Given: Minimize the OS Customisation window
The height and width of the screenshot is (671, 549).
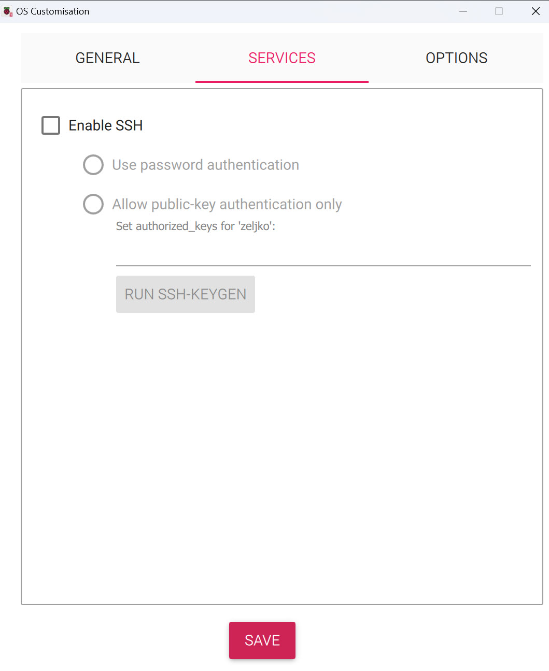Looking at the screenshot, I should pos(463,11).
